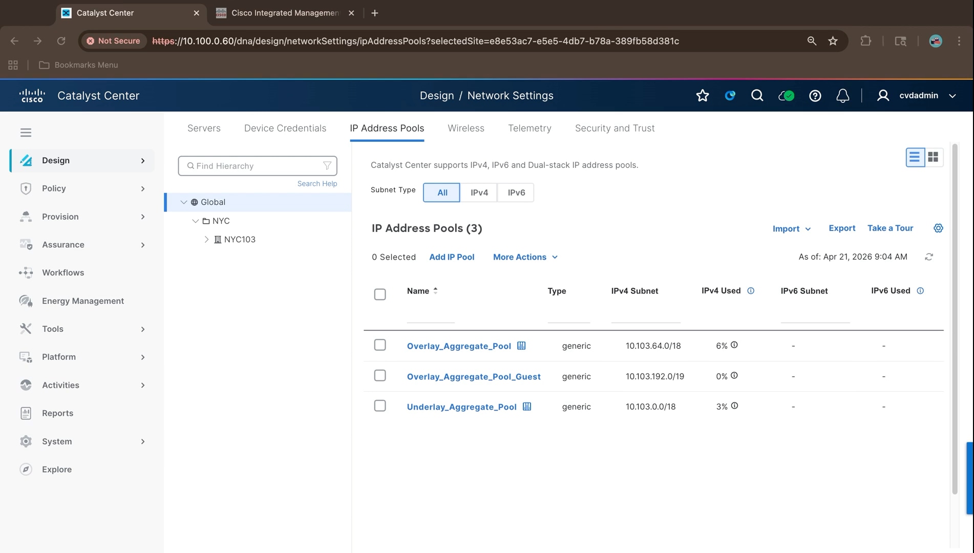Screen dimensions: 974x553
Task: Switch to the Servers tab
Action: pos(204,129)
